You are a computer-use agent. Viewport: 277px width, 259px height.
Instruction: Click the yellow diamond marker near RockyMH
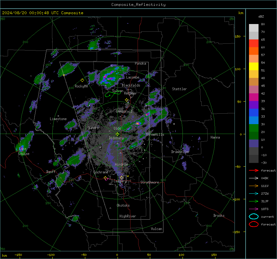click(x=82, y=80)
